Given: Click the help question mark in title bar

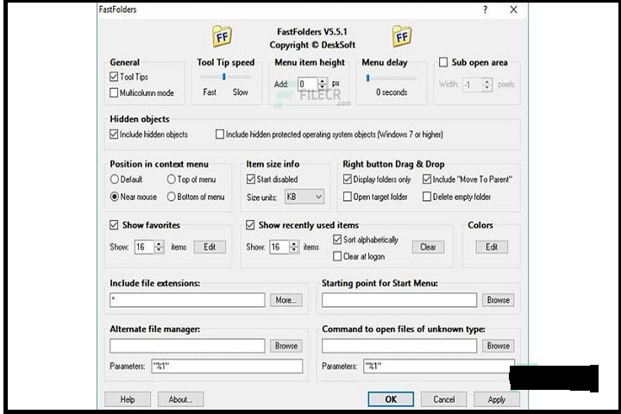Looking at the screenshot, I should tap(486, 10).
